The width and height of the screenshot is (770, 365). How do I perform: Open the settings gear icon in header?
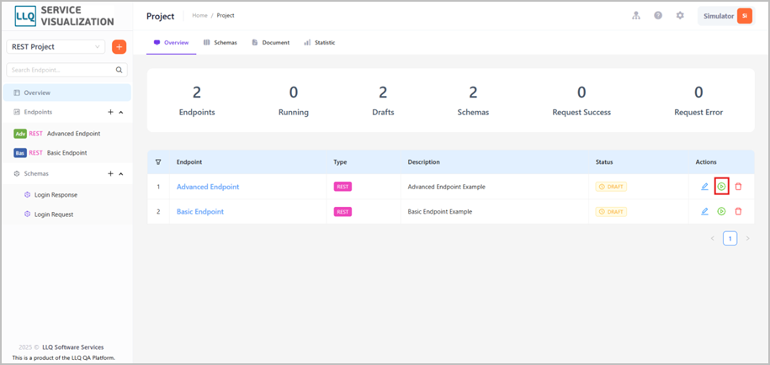[680, 16]
